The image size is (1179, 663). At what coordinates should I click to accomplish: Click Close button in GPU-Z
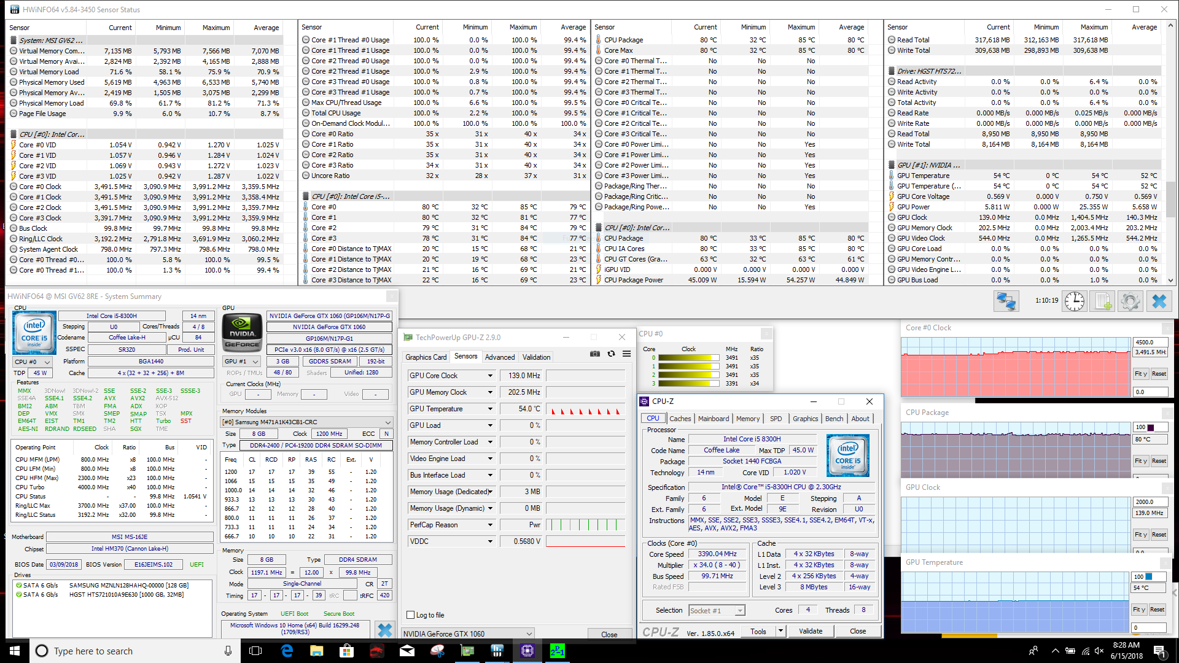point(609,634)
